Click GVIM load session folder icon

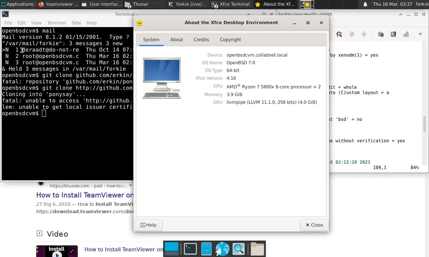(x=381, y=34)
